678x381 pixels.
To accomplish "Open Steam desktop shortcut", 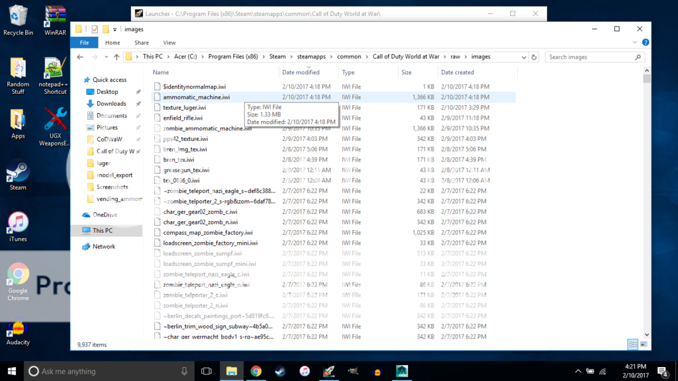I will point(18,176).
